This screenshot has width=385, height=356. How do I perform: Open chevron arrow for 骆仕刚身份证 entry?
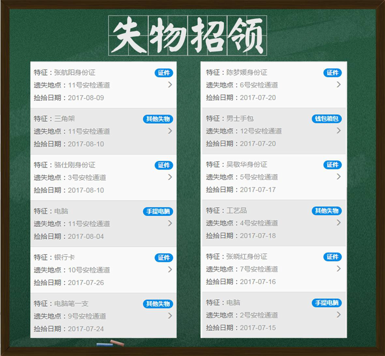[x=170, y=177]
